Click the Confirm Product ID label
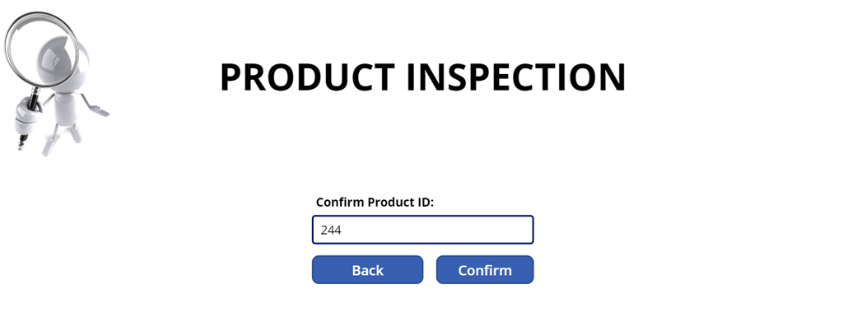 click(x=375, y=203)
